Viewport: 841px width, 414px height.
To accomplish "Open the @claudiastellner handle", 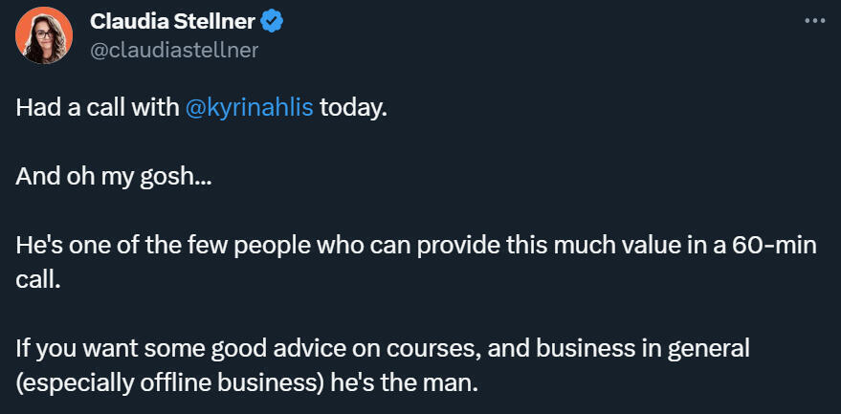I will 173,50.
